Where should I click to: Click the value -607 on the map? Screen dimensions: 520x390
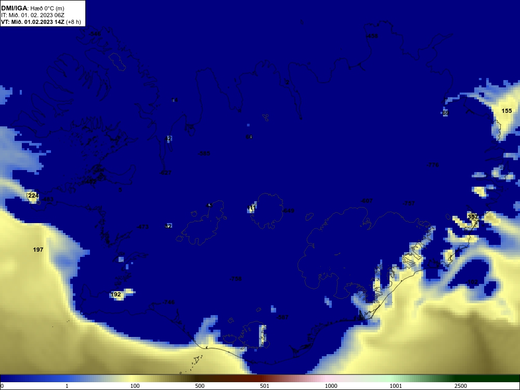pos(367,201)
